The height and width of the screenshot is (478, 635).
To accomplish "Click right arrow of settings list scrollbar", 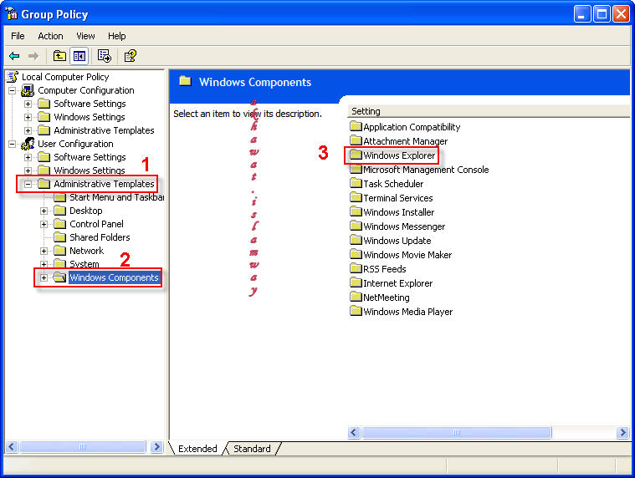I will (x=622, y=432).
